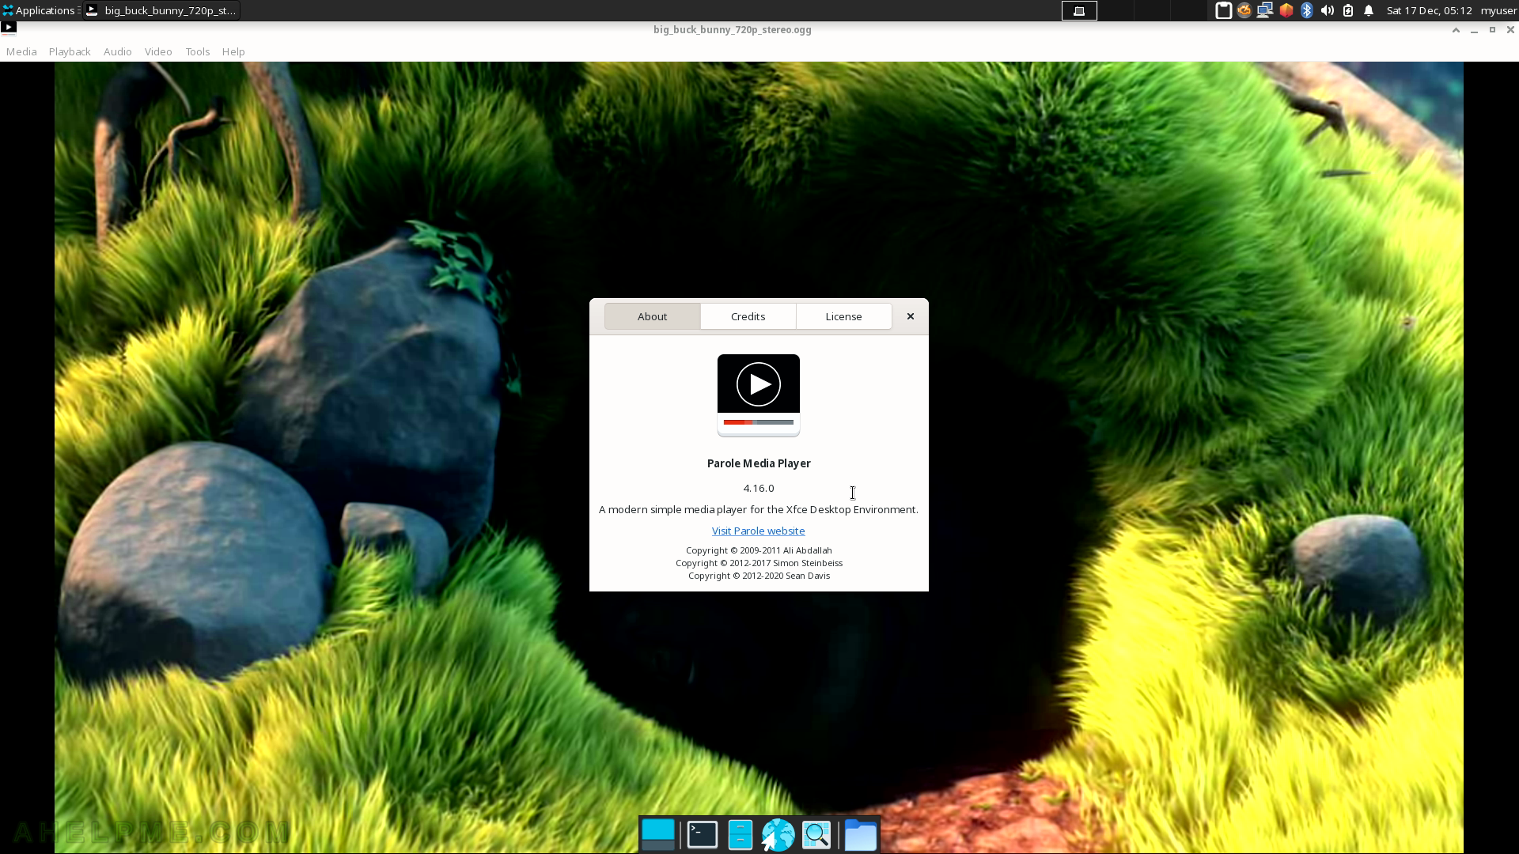Select the About tab in dialog
The height and width of the screenshot is (854, 1519).
point(653,316)
